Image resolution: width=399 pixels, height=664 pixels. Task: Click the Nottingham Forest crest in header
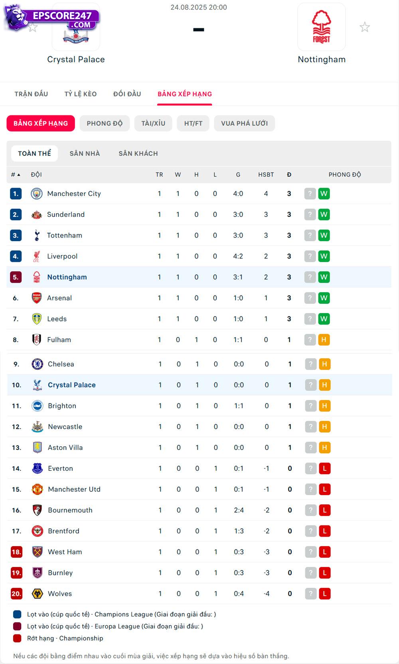(321, 27)
